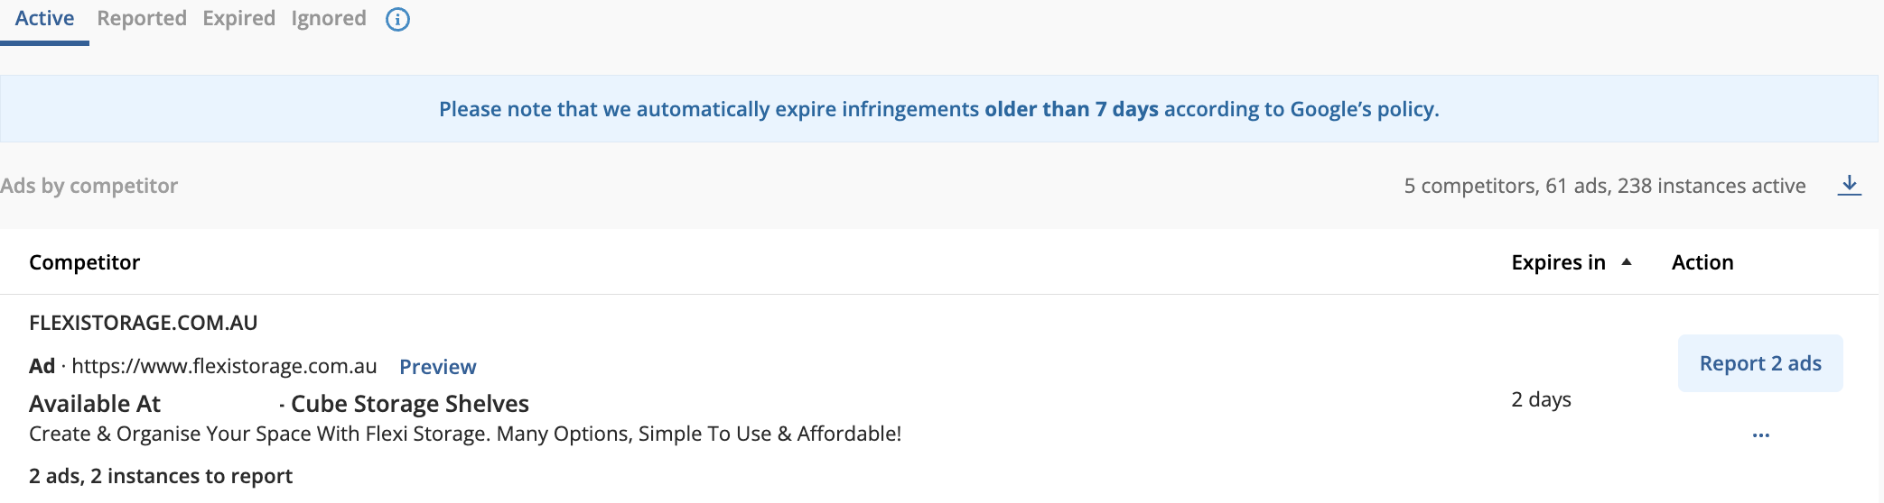Select the Expired tab
This screenshot has width=1884, height=503.
point(238,19)
